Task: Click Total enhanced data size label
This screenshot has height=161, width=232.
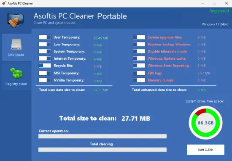Action: click(x=159, y=90)
